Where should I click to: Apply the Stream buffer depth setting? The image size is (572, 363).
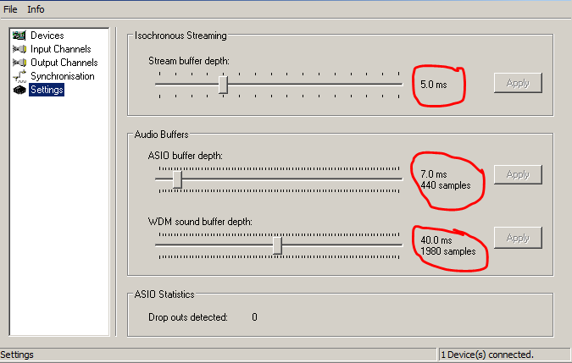click(517, 83)
